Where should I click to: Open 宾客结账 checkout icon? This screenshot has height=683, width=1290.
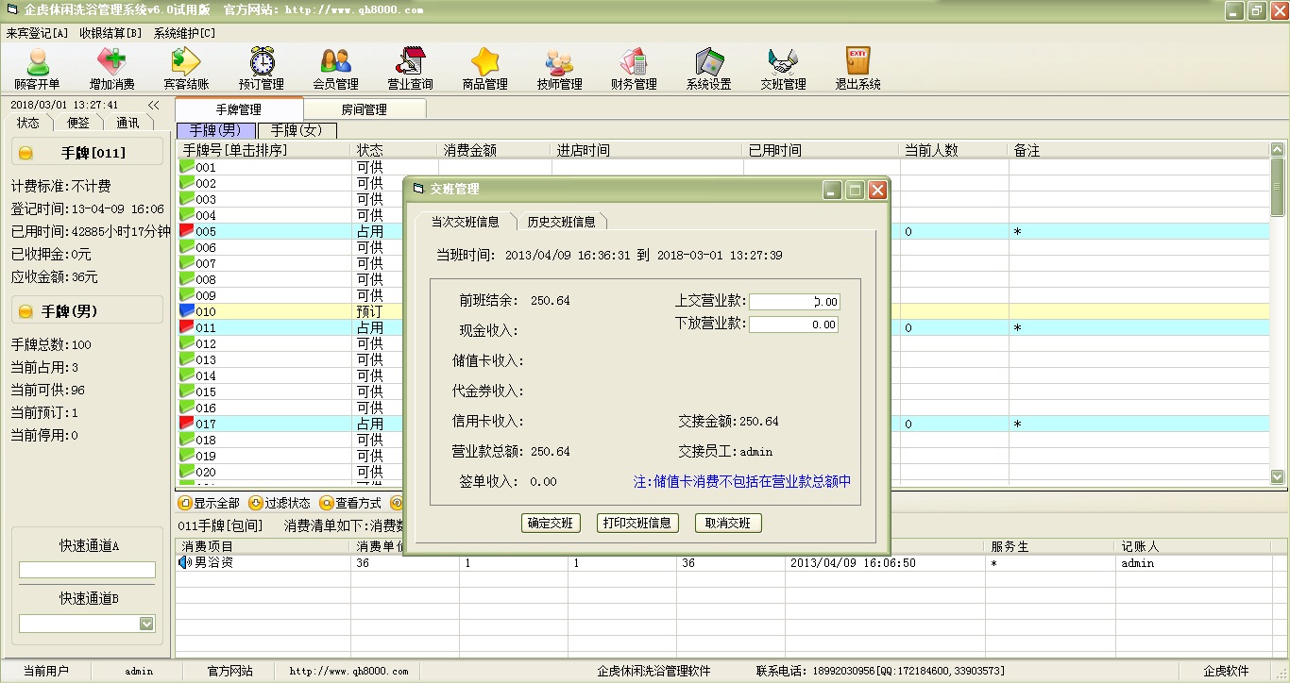coord(186,69)
